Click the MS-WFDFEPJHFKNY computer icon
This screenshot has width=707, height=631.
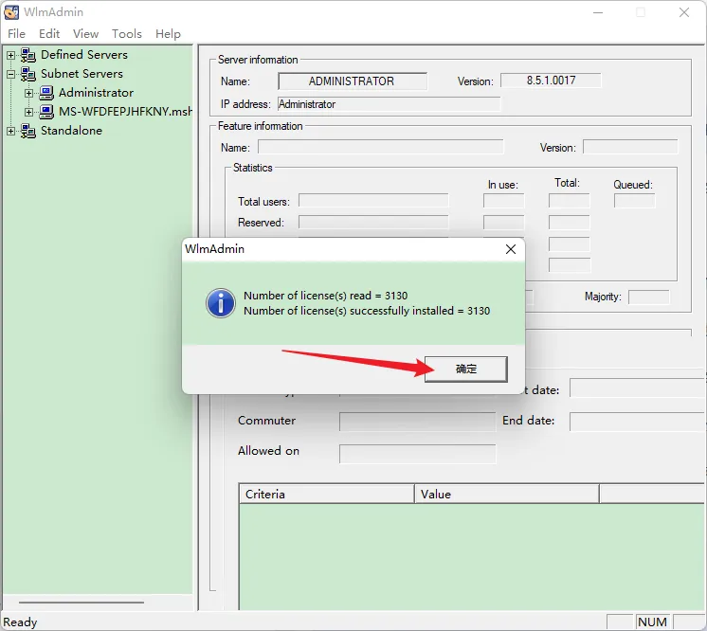click(x=46, y=112)
